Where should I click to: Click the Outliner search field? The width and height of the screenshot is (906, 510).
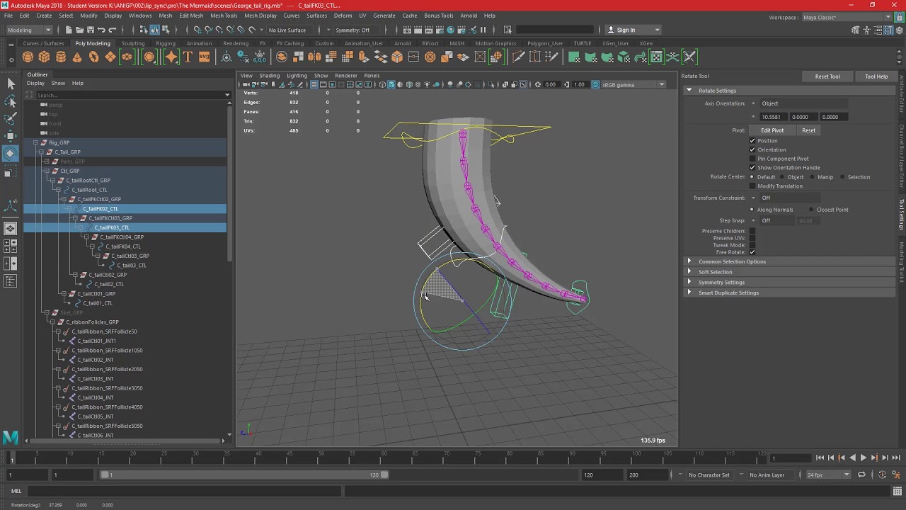130,95
